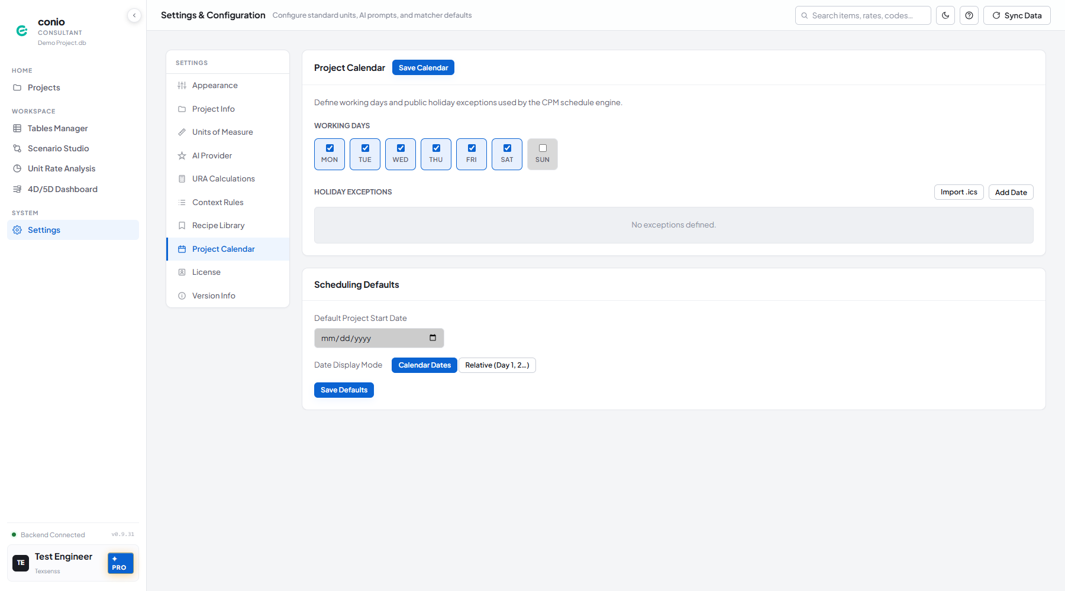
Task: Toggle dark mode moon icon
Action: (x=945, y=15)
